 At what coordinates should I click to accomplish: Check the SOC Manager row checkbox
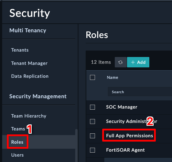coord(92,107)
